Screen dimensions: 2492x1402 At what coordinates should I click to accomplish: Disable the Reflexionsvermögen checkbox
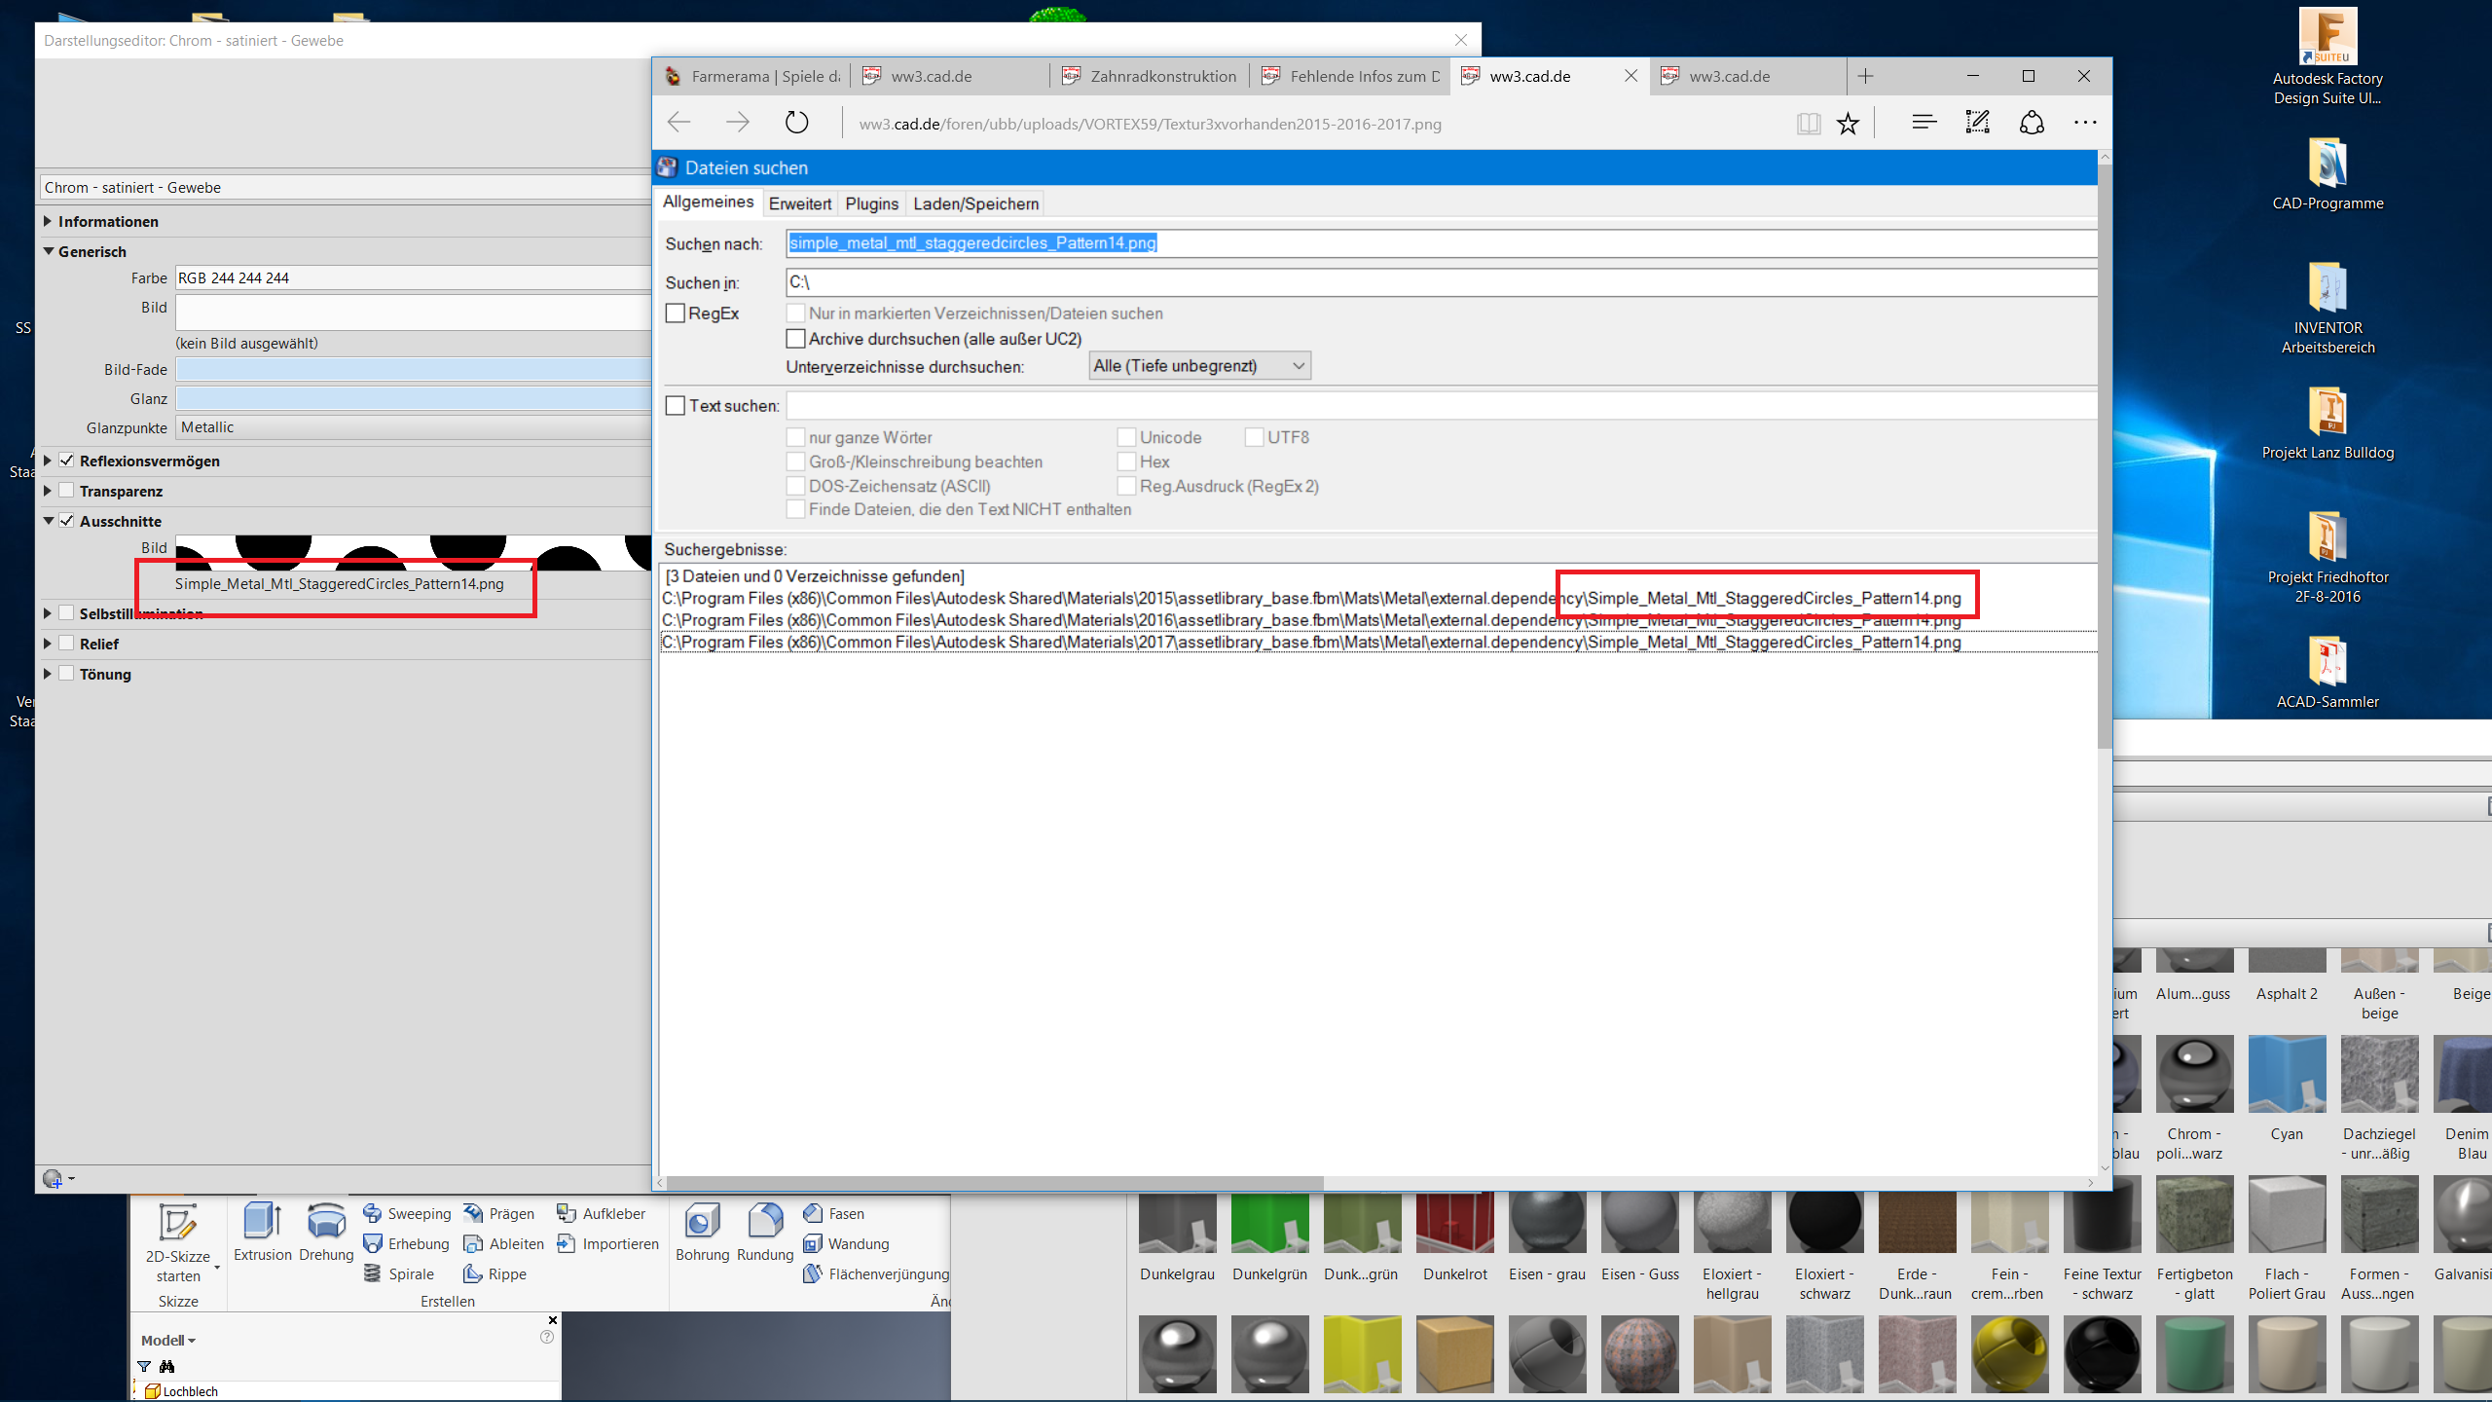[x=67, y=461]
